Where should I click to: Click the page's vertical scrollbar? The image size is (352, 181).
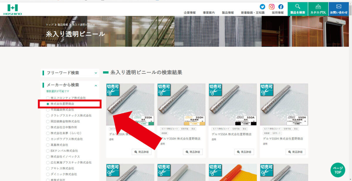(x=351, y=92)
